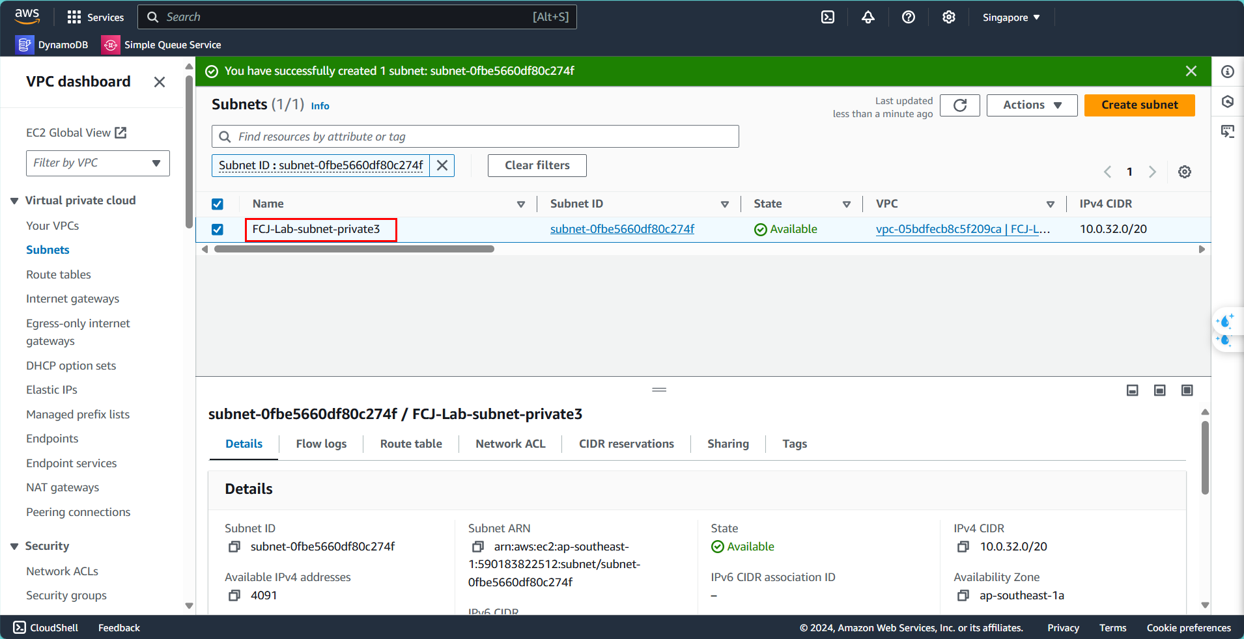Open CloudShell in the footer
Viewport: 1244px width, 639px height.
coord(46,628)
